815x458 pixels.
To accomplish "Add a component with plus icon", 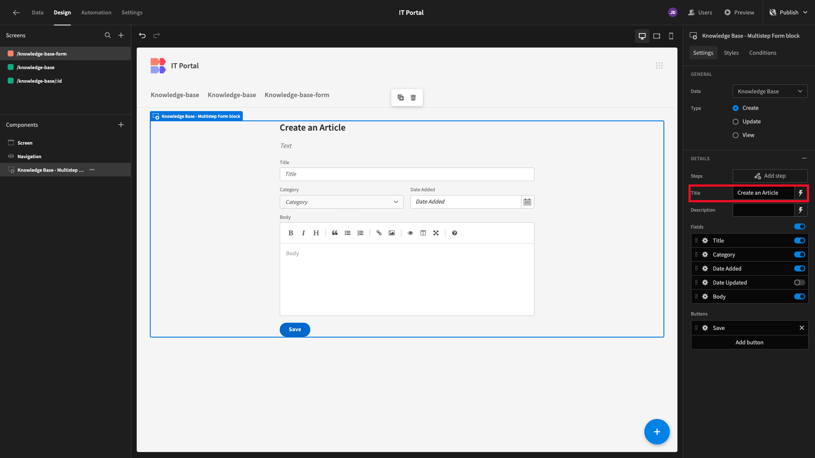I will 121,125.
